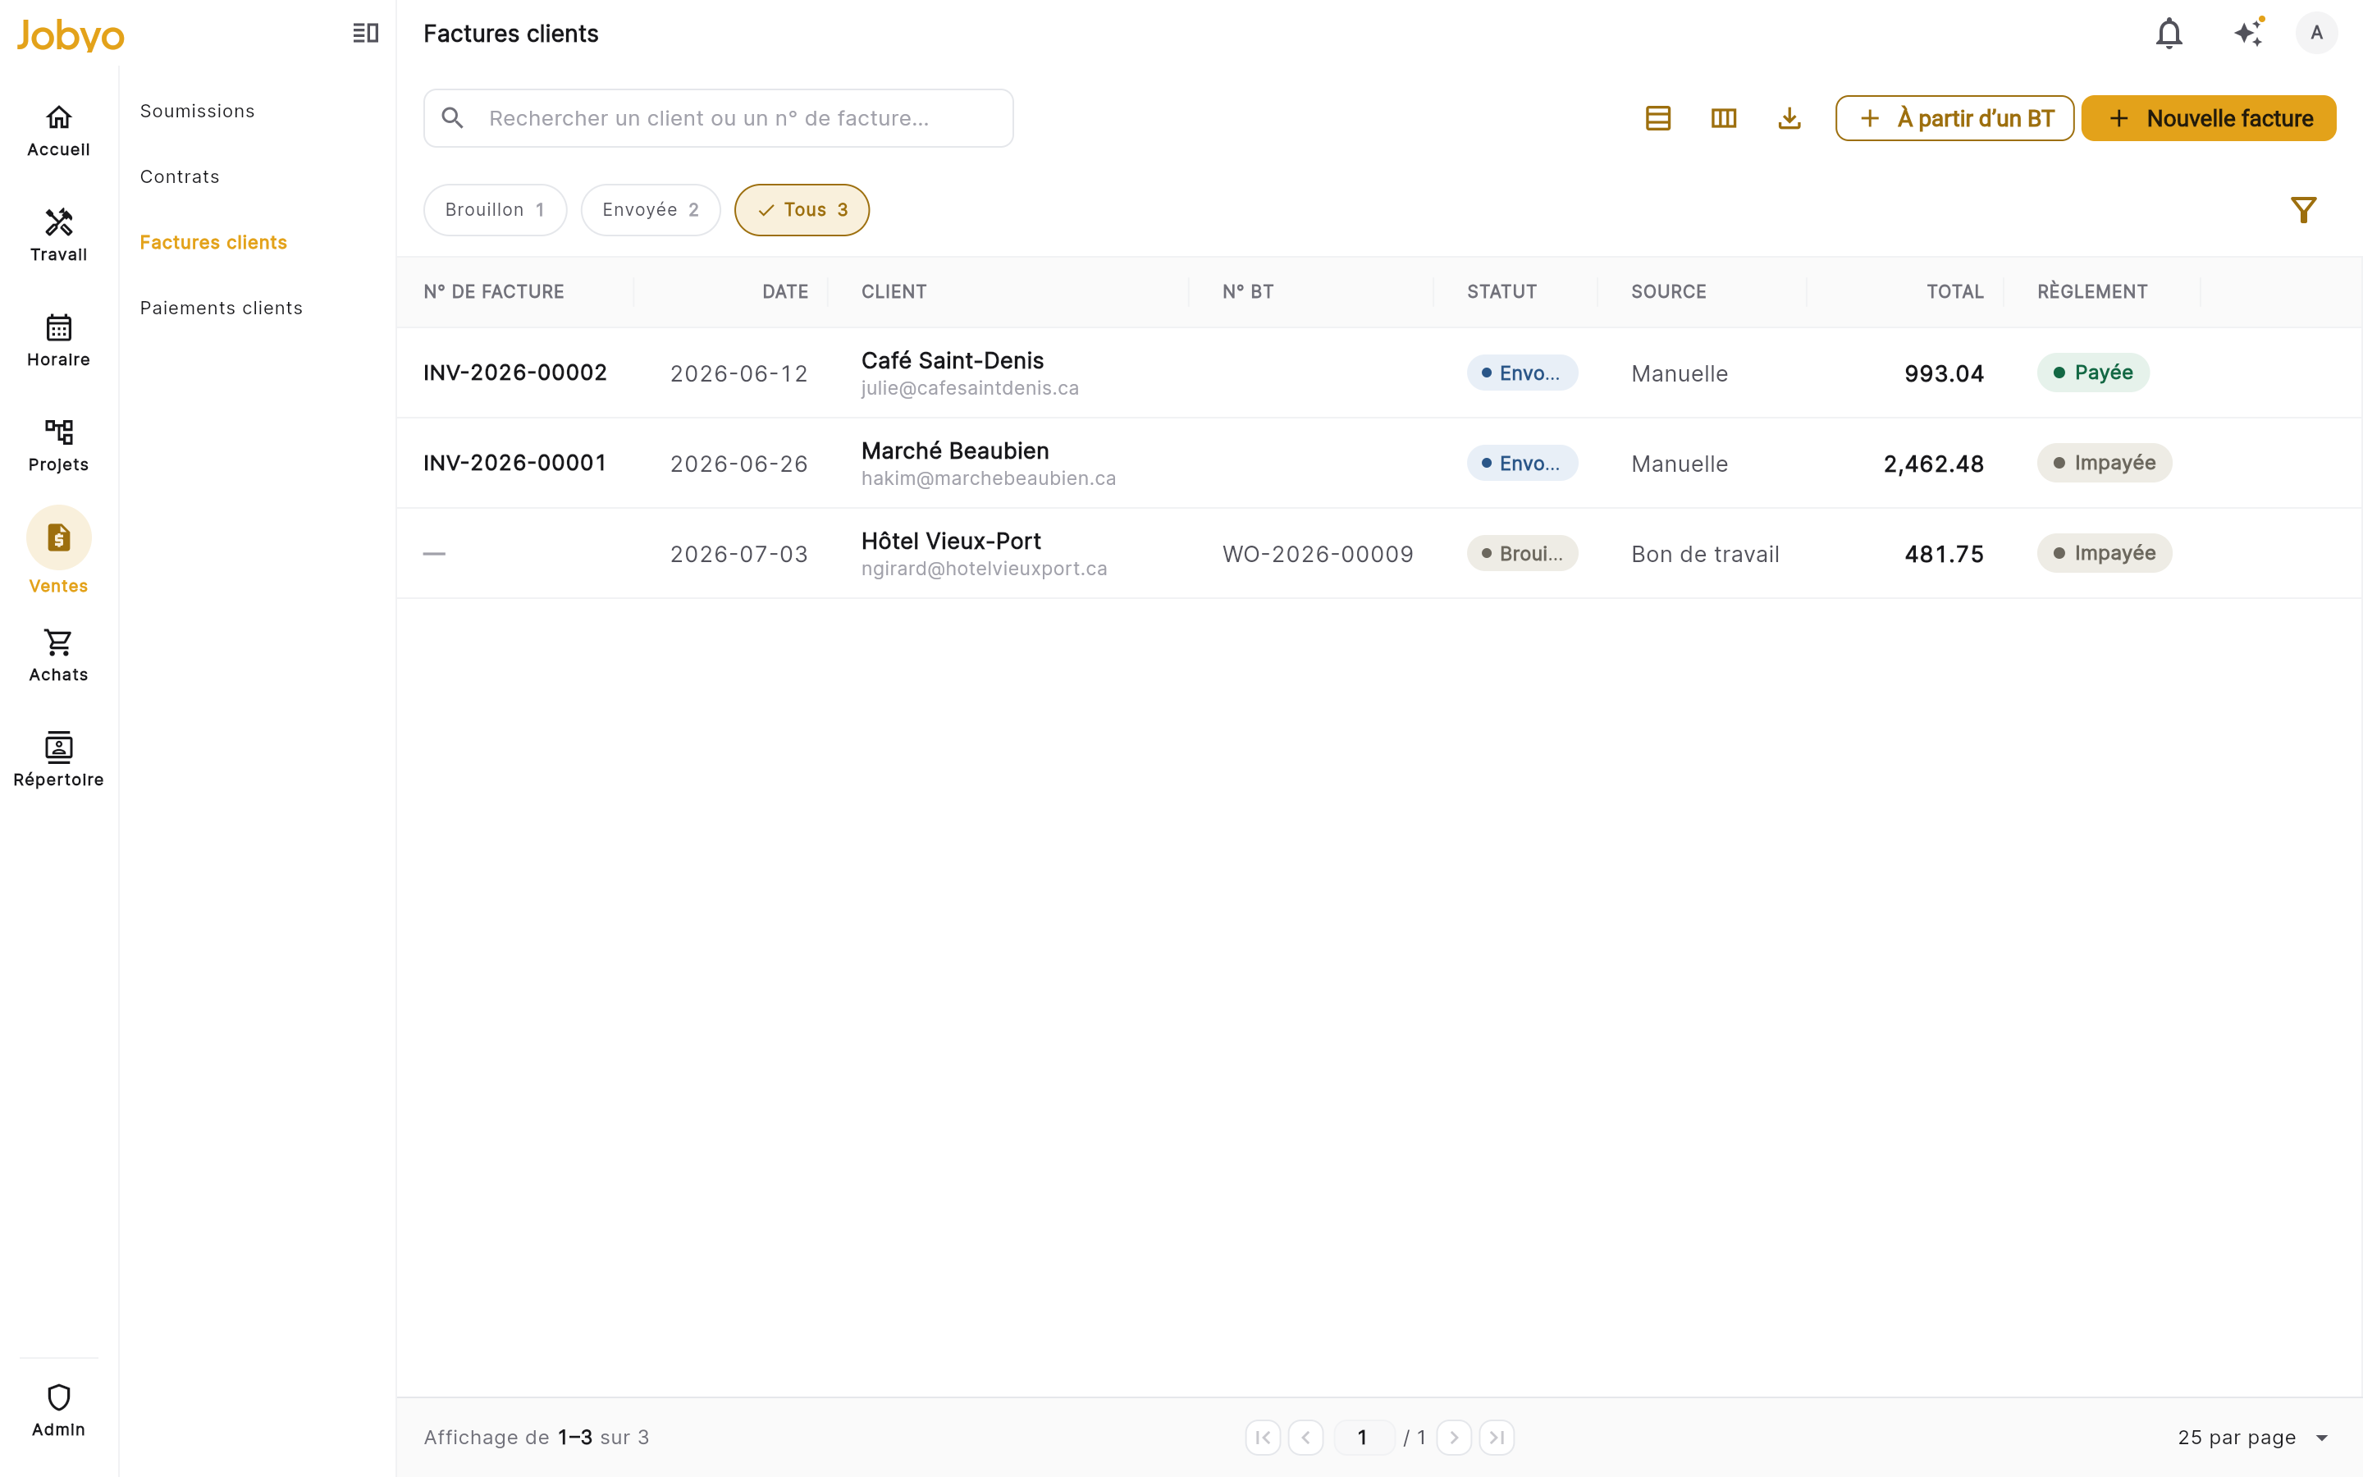Image resolution: width=2363 pixels, height=1477 pixels.
Task: Filter by Envoyée status chip
Action: point(651,210)
